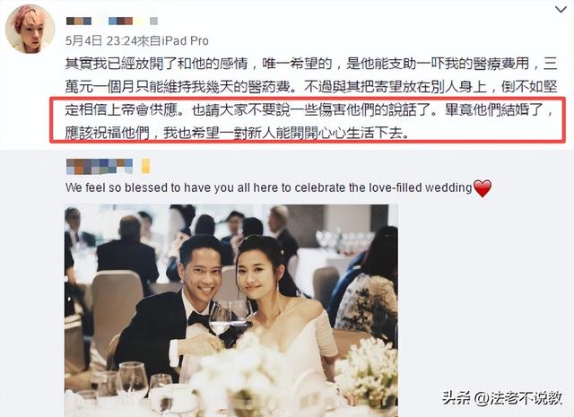574x417 pixels.
Task: Click the 头条 watermark logo text
Action: pos(457,398)
